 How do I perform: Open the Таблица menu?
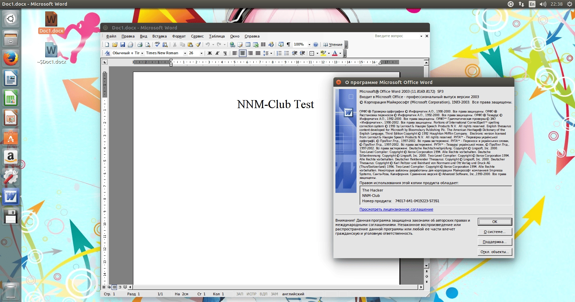click(x=217, y=36)
